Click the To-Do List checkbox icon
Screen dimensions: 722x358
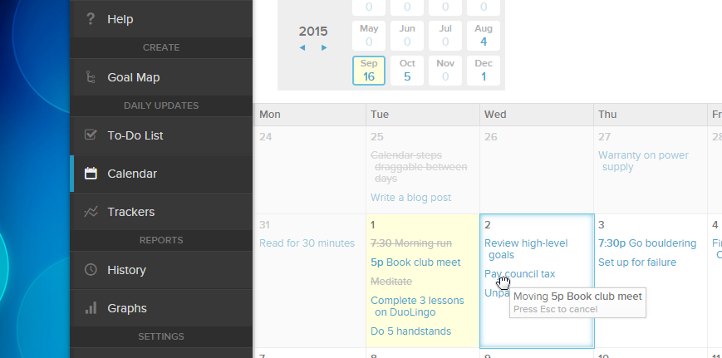[x=91, y=135]
